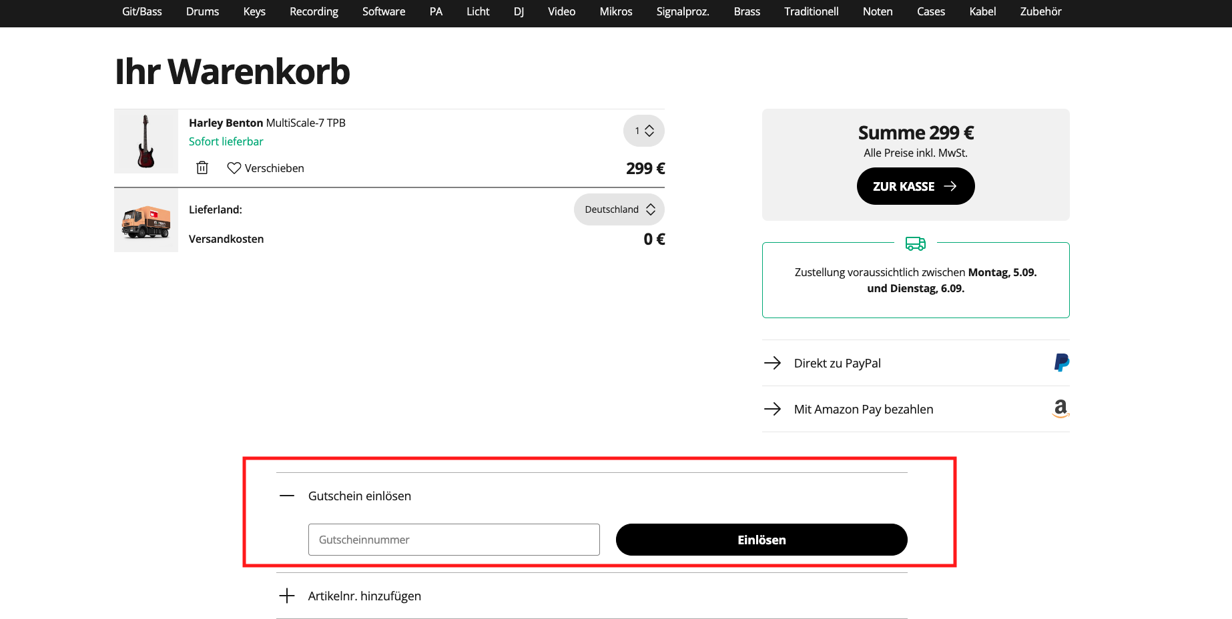
Task: Click the Summe 299 € total
Action: [x=916, y=133]
